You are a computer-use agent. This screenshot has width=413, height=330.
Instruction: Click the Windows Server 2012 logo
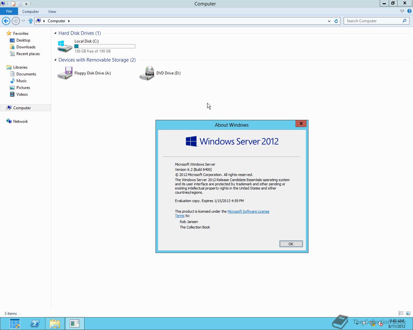click(x=232, y=141)
